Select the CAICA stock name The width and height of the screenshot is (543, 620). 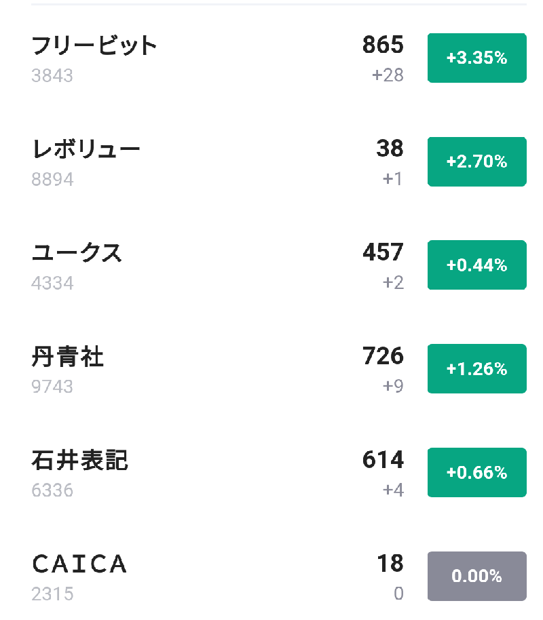[x=79, y=564]
